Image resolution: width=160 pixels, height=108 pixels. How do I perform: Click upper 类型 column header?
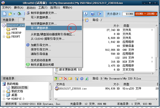(126, 26)
